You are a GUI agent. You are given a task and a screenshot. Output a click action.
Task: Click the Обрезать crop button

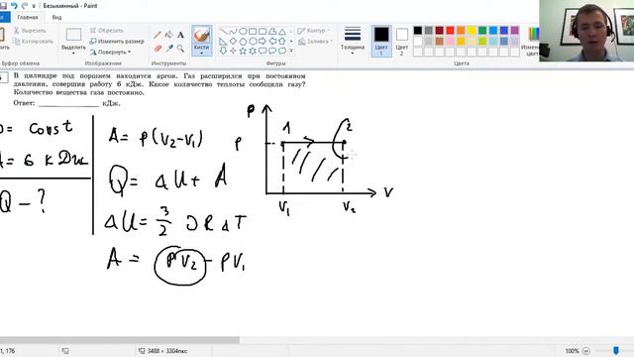click(x=107, y=31)
